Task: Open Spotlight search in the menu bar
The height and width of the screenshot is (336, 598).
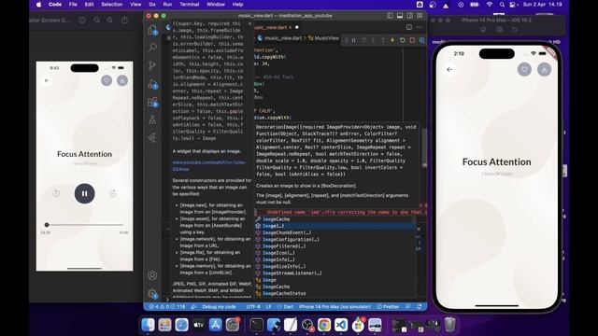Action: (502, 5)
